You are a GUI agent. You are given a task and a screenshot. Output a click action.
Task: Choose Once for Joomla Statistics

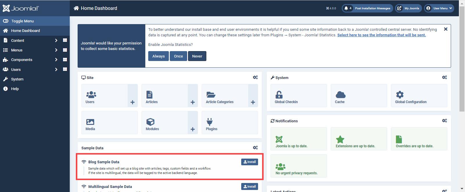point(178,56)
